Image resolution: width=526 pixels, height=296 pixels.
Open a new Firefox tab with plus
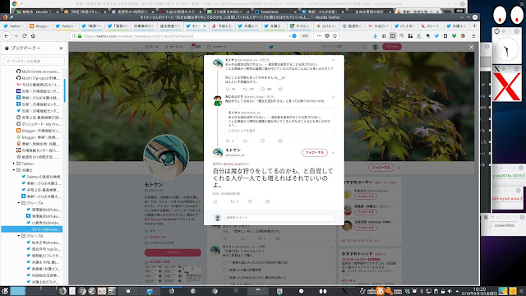pyautogui.click(x=474, y=25)
